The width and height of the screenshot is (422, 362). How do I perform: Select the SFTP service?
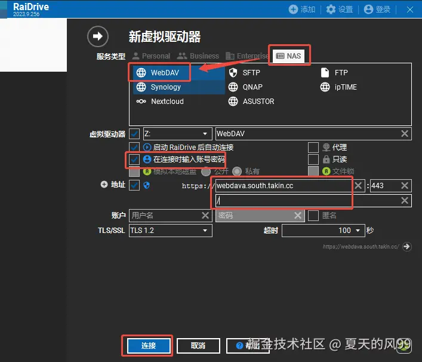tap(244, 73)
